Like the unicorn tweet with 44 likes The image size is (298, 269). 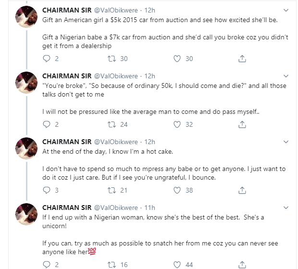pyautogui.click(x=177, y=264)
